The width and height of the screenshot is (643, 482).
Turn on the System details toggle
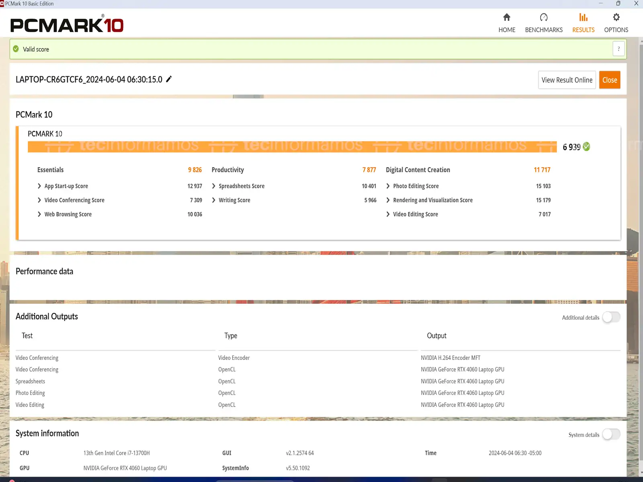[x=611, y=435]
